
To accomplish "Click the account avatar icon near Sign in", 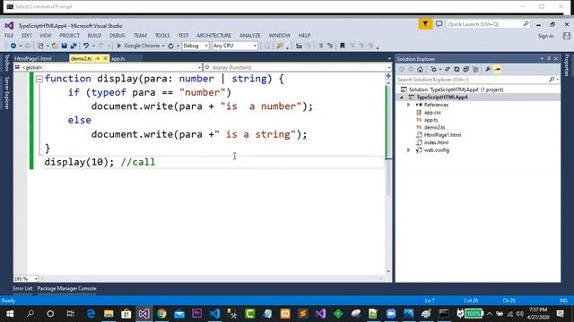I will tap(567, 36).
